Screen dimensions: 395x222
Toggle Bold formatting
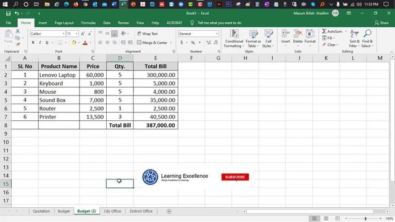[x=33, y=43]
